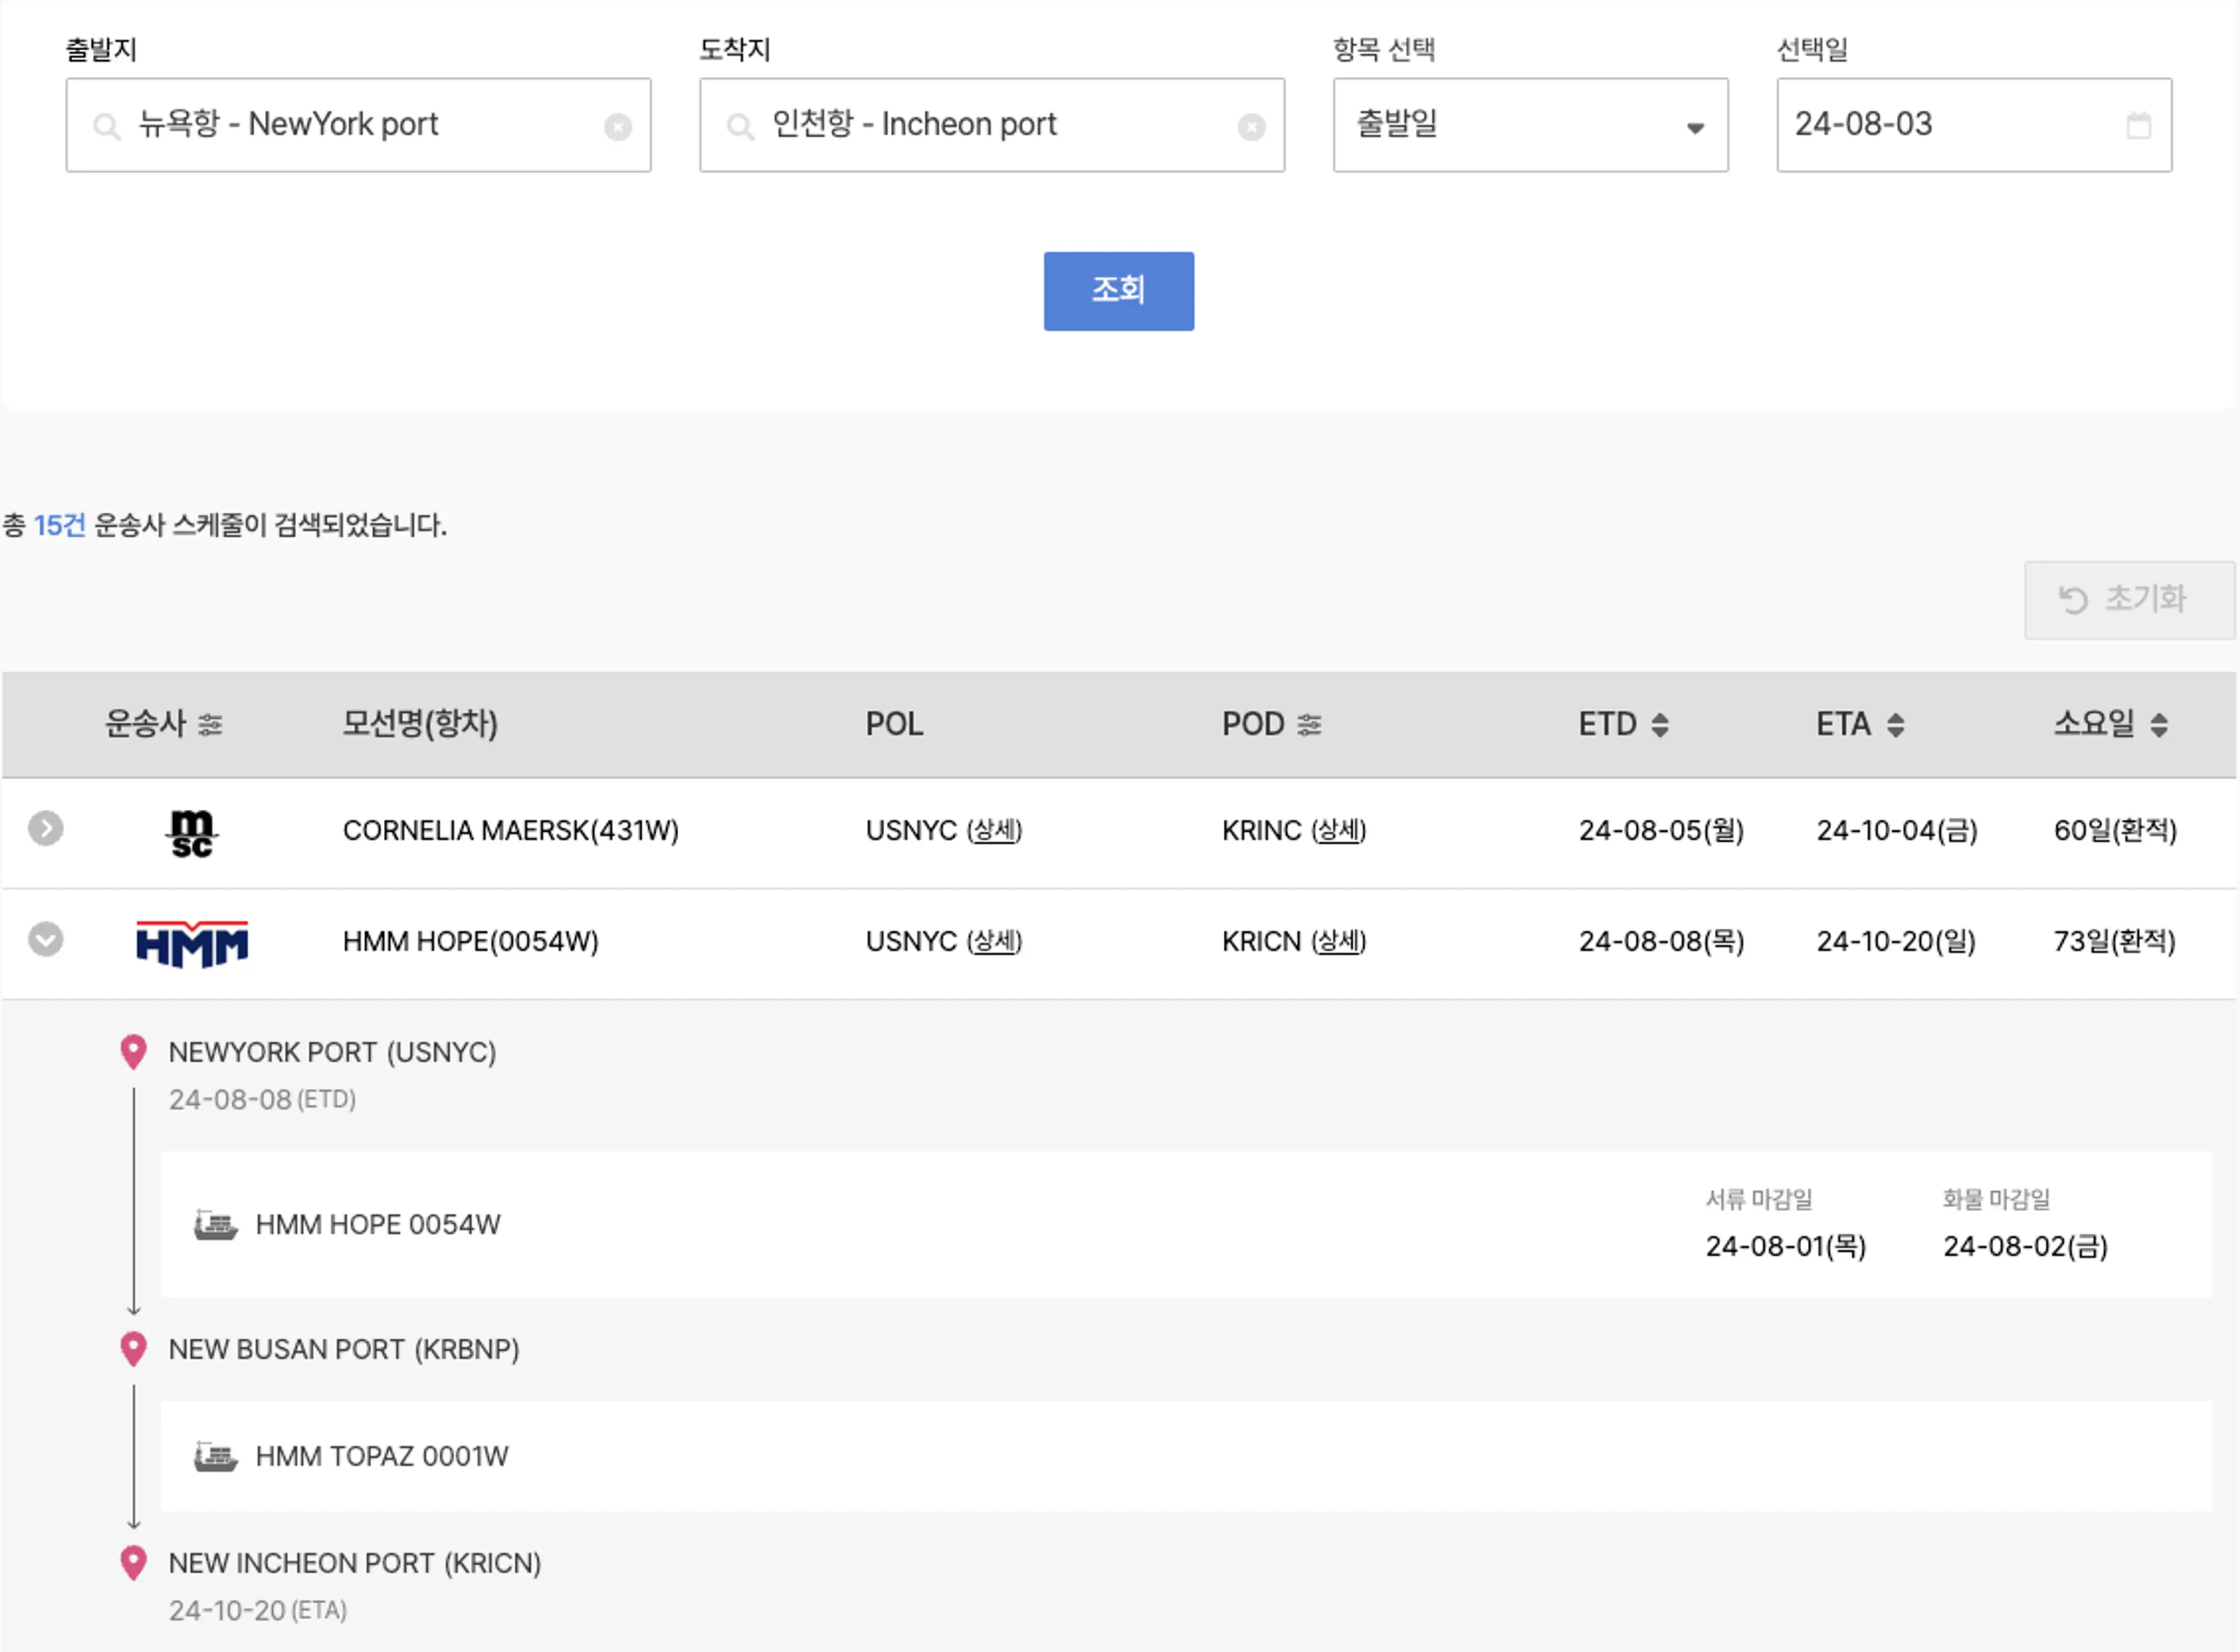2240x1652 pixels.
Task: Click 73일(환적) duration cell
Action: coord(2114,942)
